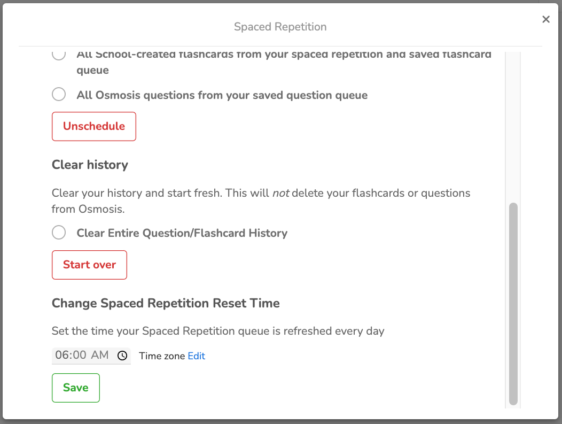Click the AM period in the reset time field

99,356
